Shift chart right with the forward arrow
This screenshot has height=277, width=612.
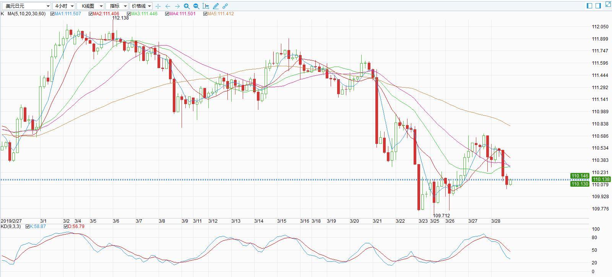177,6
